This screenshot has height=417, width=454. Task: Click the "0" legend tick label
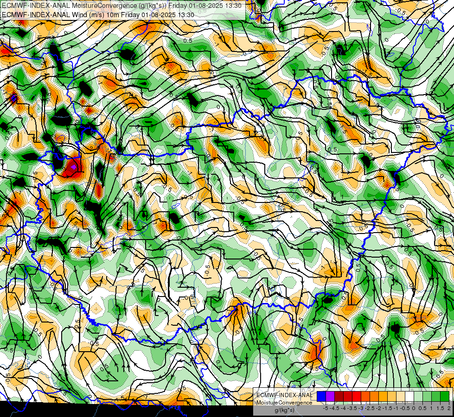pos(414,408)
